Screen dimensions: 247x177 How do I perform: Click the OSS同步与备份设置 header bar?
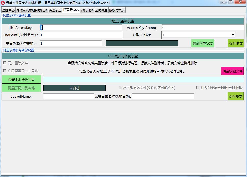click(123, 56)
